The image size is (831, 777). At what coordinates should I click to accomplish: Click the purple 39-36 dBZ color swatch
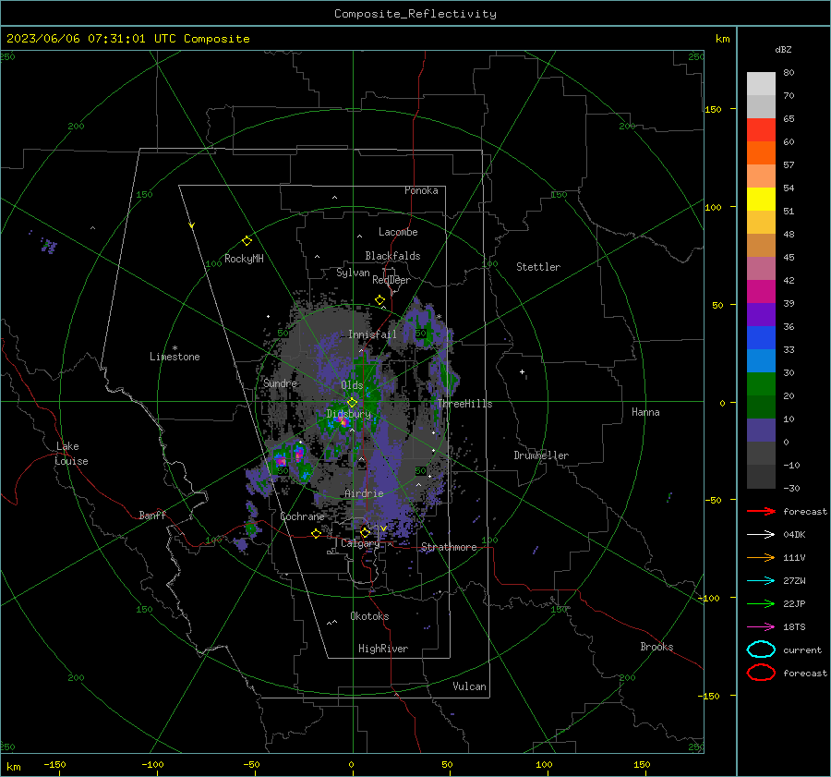coord(761,315)
